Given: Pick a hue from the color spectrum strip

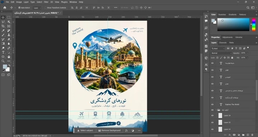Looking at the screenshot, I should click(254, 24).
